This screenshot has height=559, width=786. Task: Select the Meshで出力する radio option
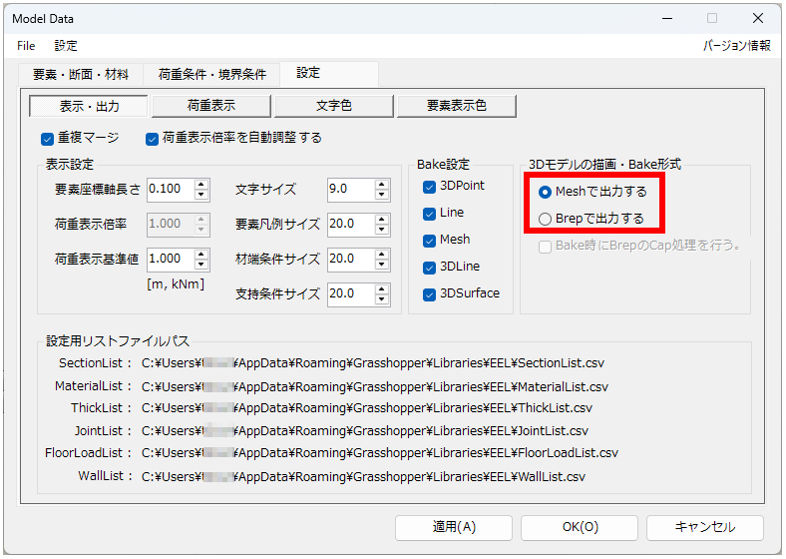coord(545,192)
